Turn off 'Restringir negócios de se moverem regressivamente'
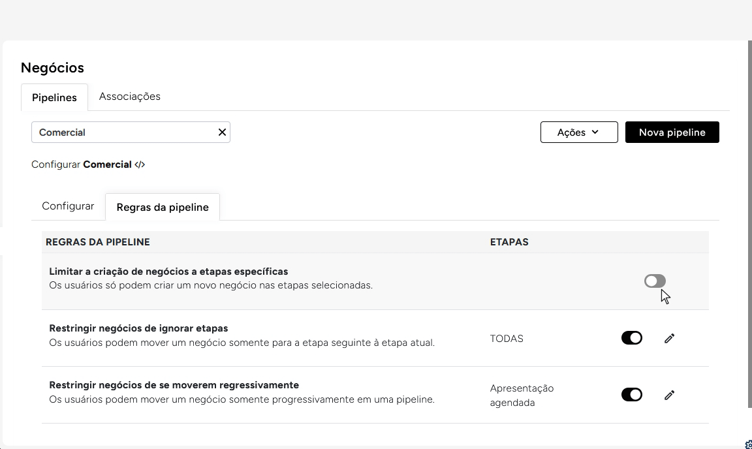 [x=631, y=395]
